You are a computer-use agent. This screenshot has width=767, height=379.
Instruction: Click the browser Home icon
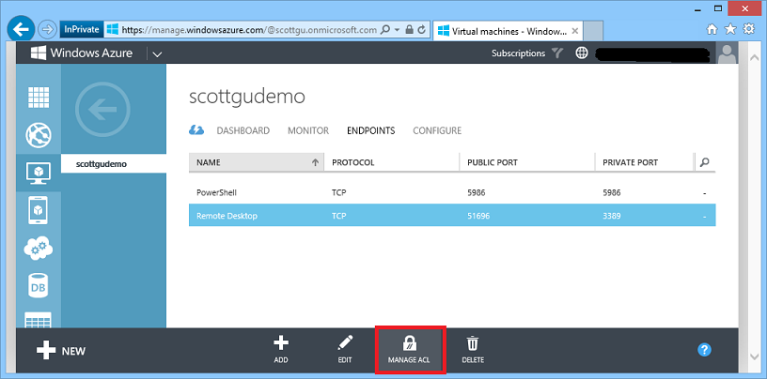click(x=712, y=29)
